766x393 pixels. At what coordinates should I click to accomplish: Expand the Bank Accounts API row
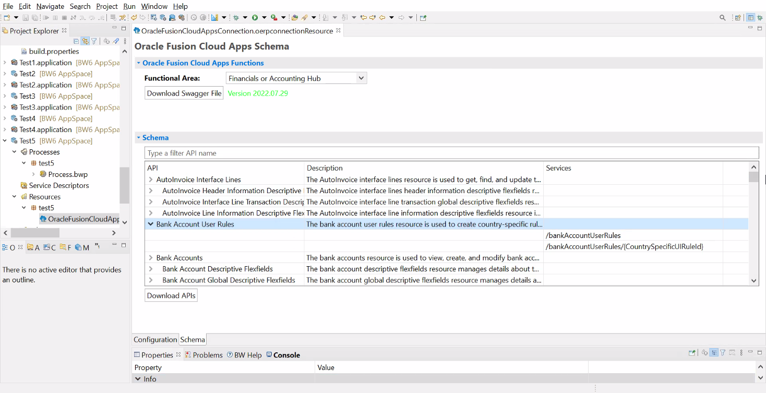coord(151,258)
